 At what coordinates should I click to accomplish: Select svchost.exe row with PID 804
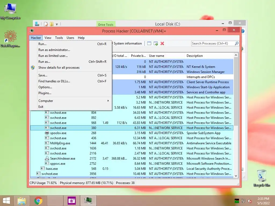pos(132,113)
